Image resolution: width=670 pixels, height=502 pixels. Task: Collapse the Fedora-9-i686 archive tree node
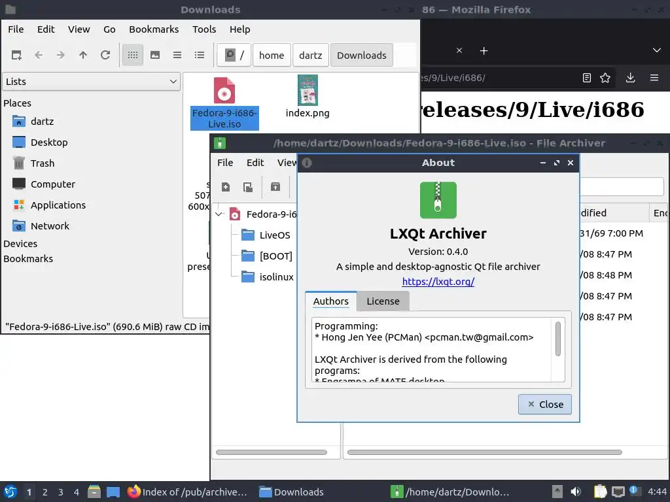coord(219,214)
